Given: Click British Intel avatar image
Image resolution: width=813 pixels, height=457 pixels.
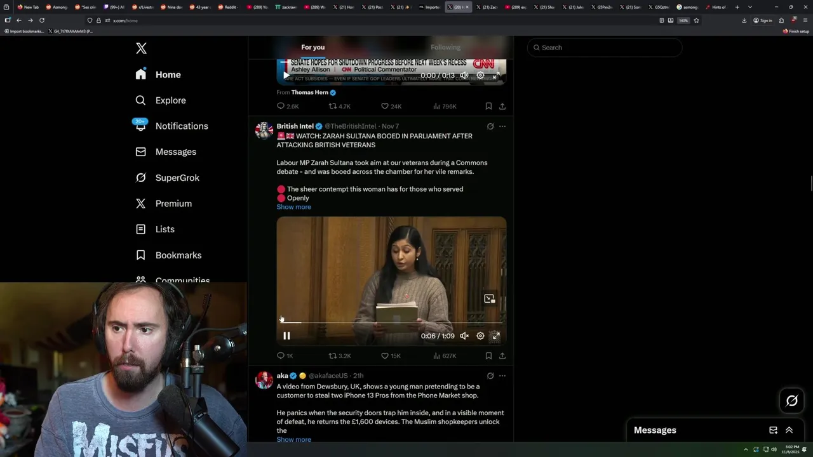Looking at the screenshot, I should 264,130.
